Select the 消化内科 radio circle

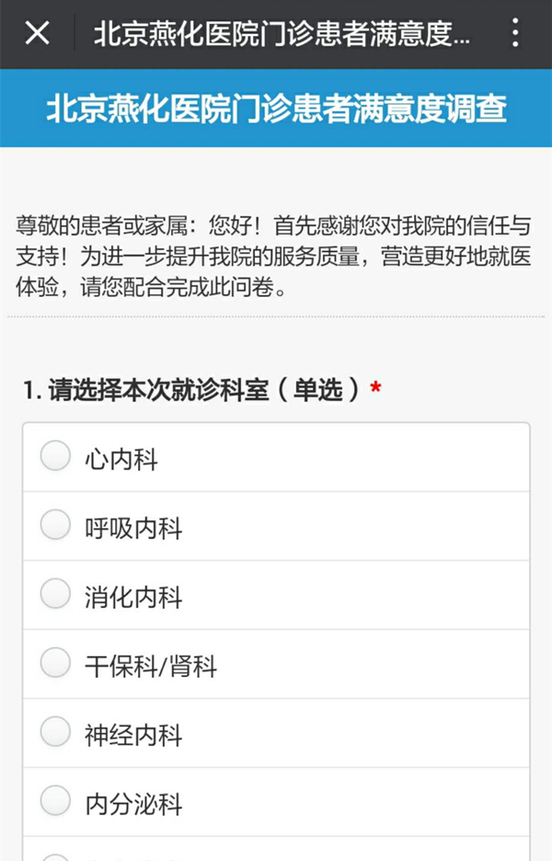point(55,593)
